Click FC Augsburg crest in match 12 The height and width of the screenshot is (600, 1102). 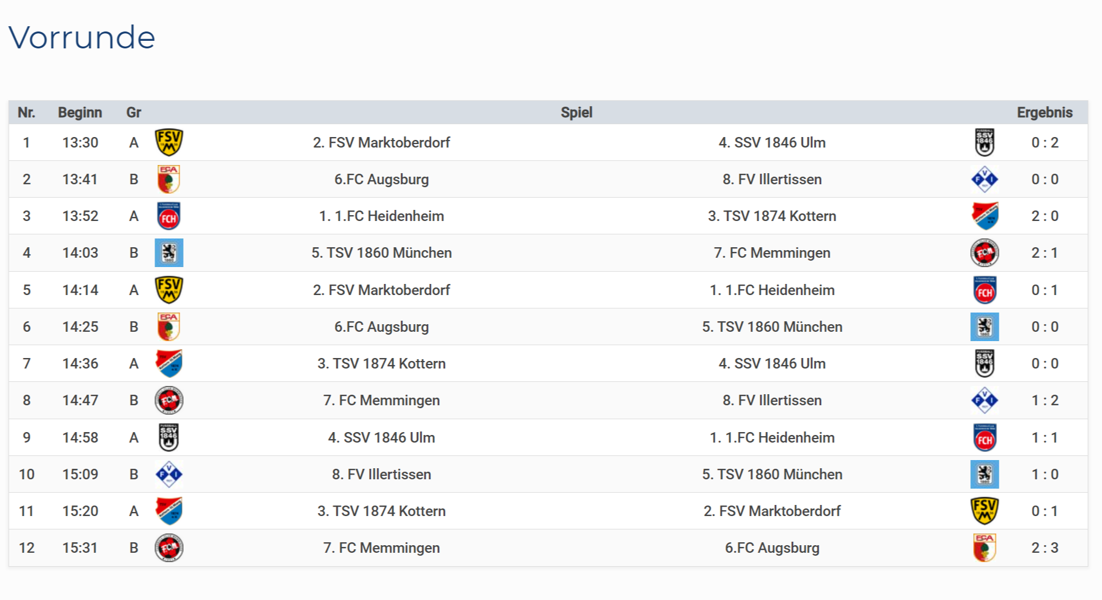984,548
